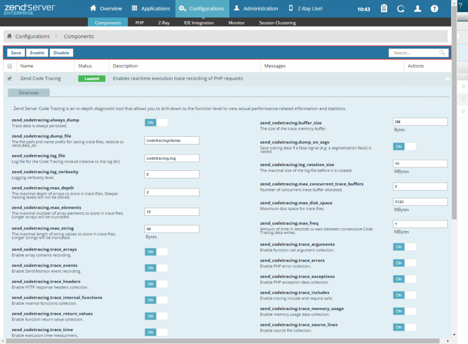Click the search magnifier icon
The image size is (468, 344).
[x=443, y=53]
